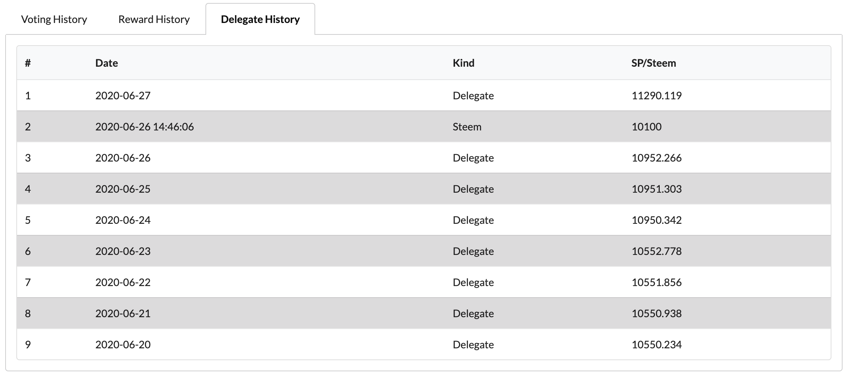Select the 2020-06-26 14:46:06 timestamp cell
This screenshot has width=847, height=375.
coord(144,127)
